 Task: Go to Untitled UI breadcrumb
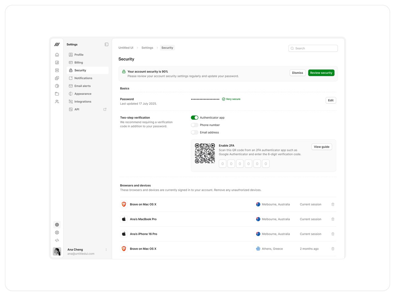tap(126, 48)
